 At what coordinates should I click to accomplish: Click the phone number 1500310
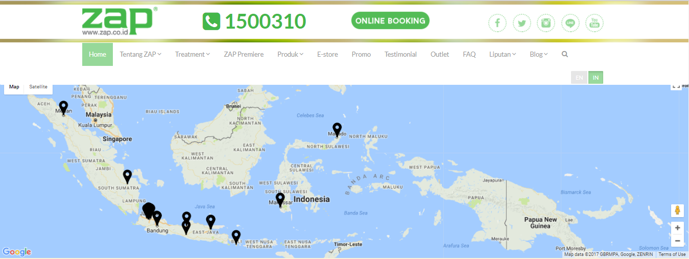(x=265, y=21)
